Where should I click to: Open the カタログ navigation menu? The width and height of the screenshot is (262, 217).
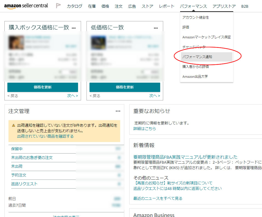pyautogui.click(x=74, y=6)
